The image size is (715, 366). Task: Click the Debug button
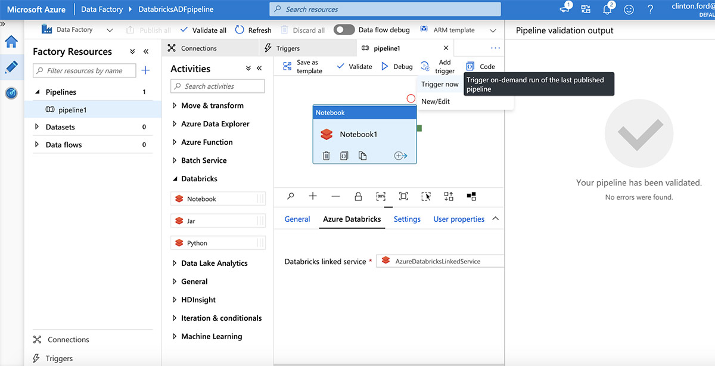tap(397, 67)
